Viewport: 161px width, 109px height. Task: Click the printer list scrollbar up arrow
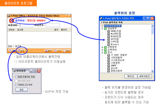(152, 26)
